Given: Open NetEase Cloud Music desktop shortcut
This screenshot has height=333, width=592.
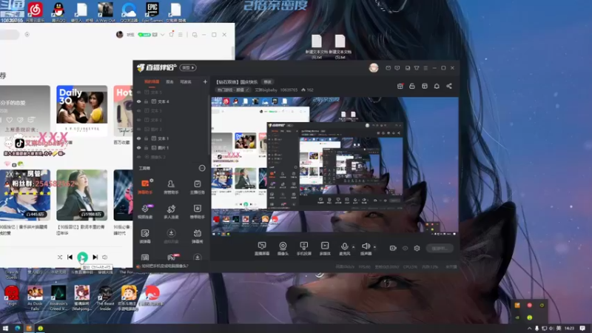Looking at the screenshot, I should [x=35, y=12].
